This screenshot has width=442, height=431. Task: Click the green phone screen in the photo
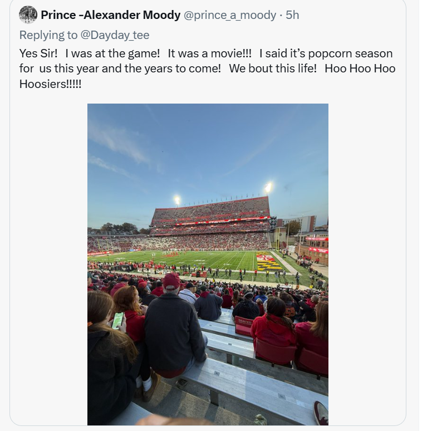click(x=118, y=320)
